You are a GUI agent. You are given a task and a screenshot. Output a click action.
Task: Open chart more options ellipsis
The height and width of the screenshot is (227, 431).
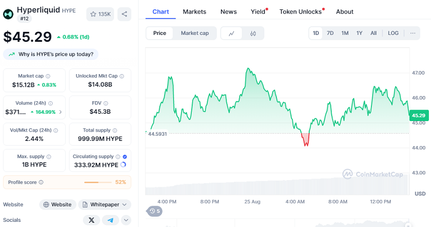click(413, 33)
